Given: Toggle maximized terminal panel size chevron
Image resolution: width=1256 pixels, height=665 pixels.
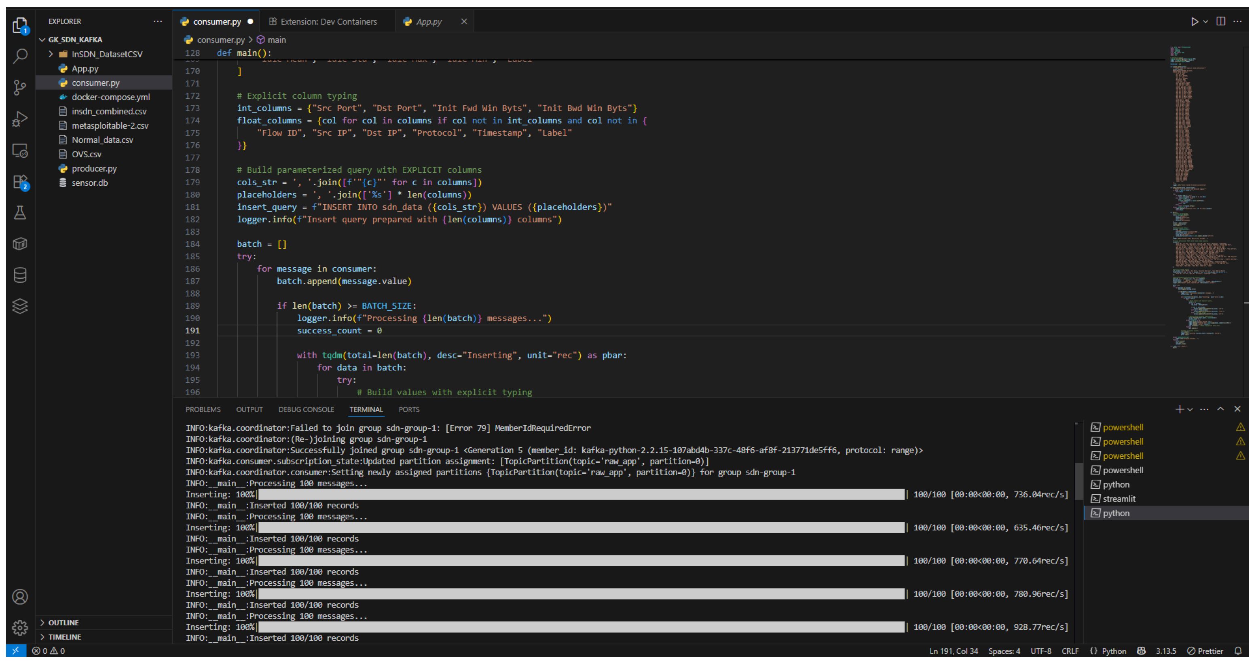Looking at the screenshot, I should click(x=1220, y=409).
